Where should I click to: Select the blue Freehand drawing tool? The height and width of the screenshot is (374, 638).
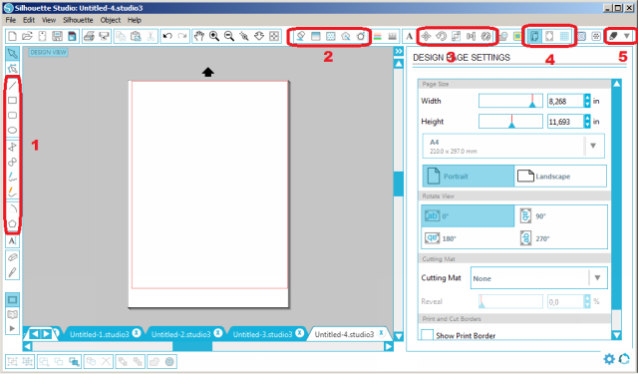click(x=13, y=178)
